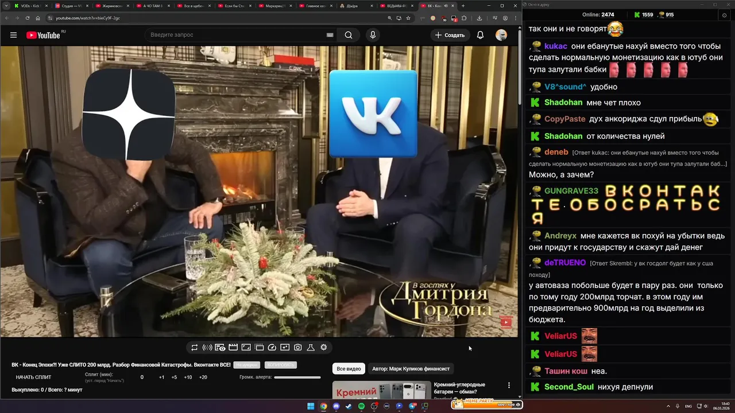Screen dimensions: 735x413
Task: Add +5 minutes to split
Action: 174,377
